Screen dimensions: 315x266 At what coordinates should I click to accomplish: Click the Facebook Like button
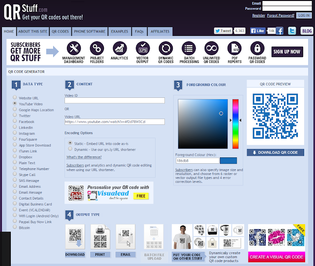coord(258,31)
